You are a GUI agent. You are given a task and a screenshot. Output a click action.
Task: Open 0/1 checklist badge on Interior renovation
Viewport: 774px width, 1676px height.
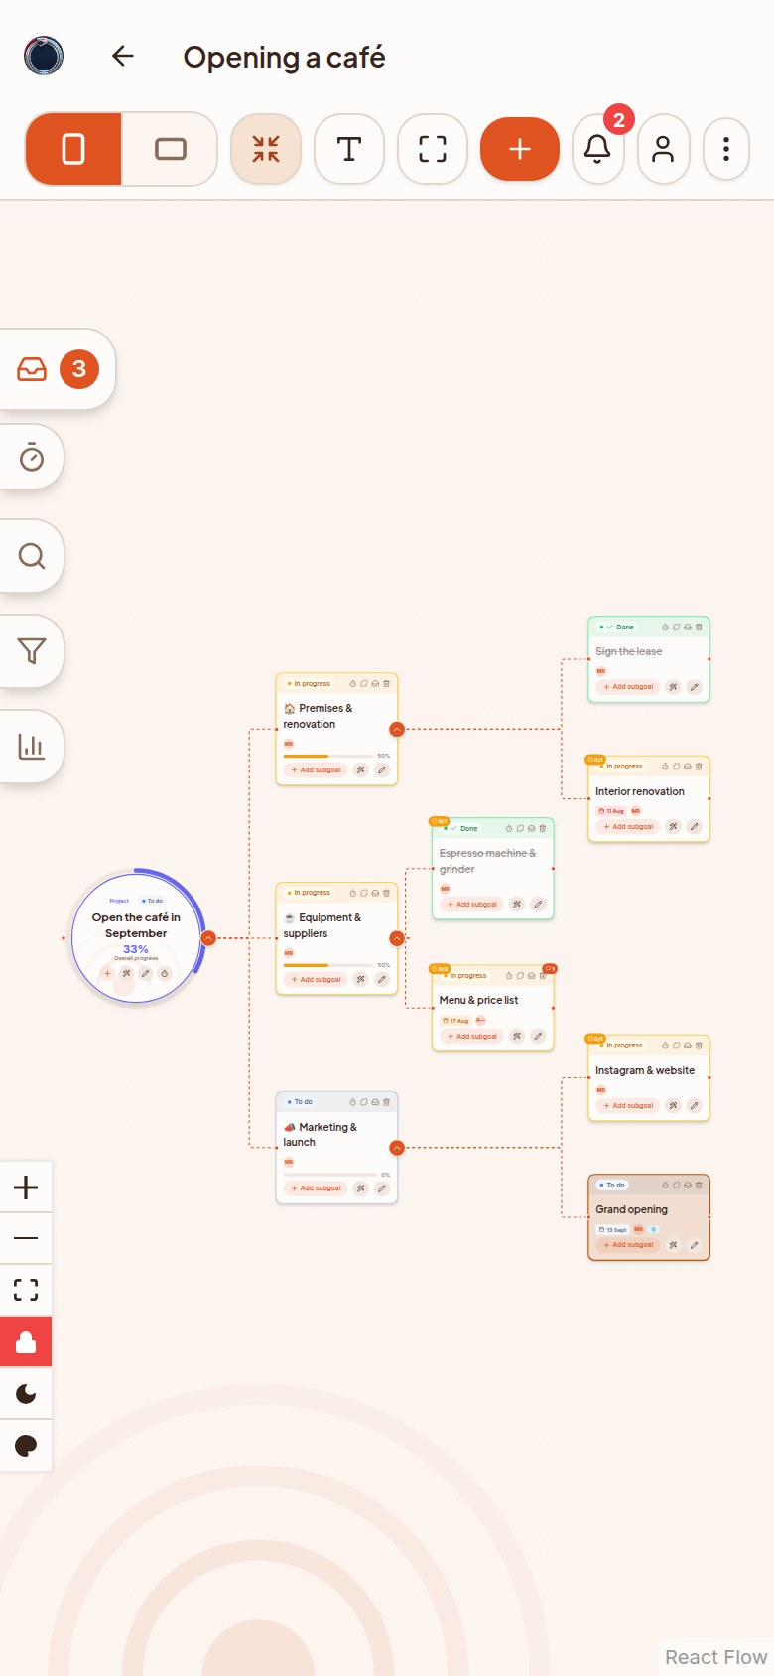pos(595,760)
